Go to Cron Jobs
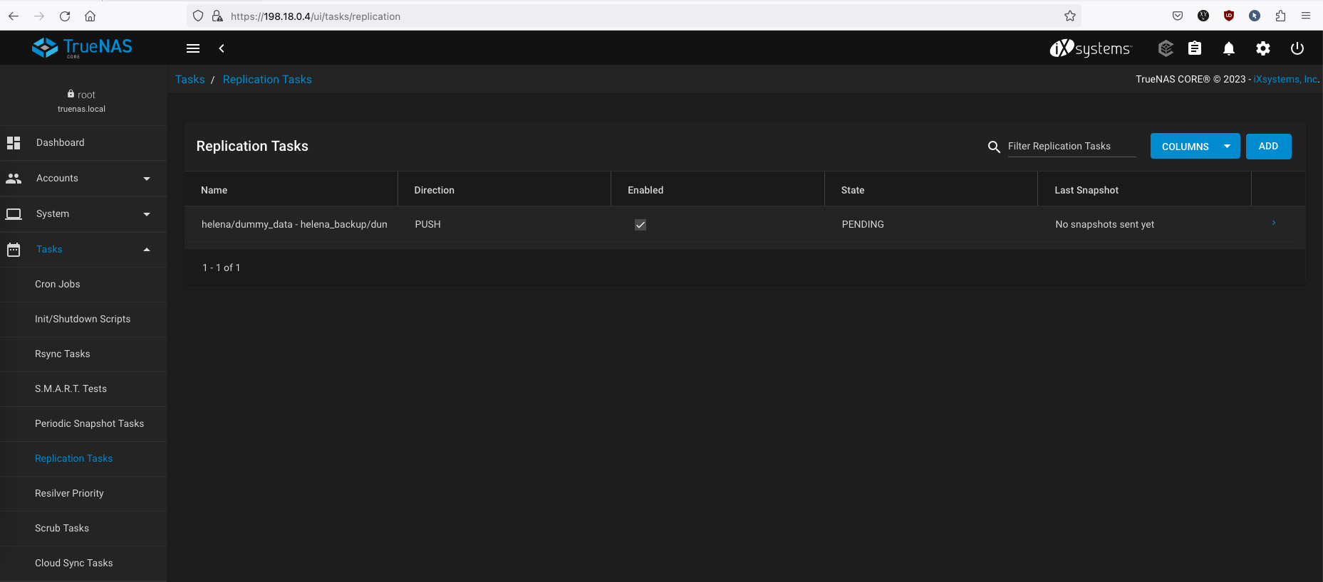This screenshot has height=582, width=1323. point(58,285)
